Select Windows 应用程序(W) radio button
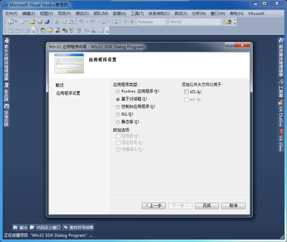This screenshot has height=242, width=287. (x=118, y=92)
